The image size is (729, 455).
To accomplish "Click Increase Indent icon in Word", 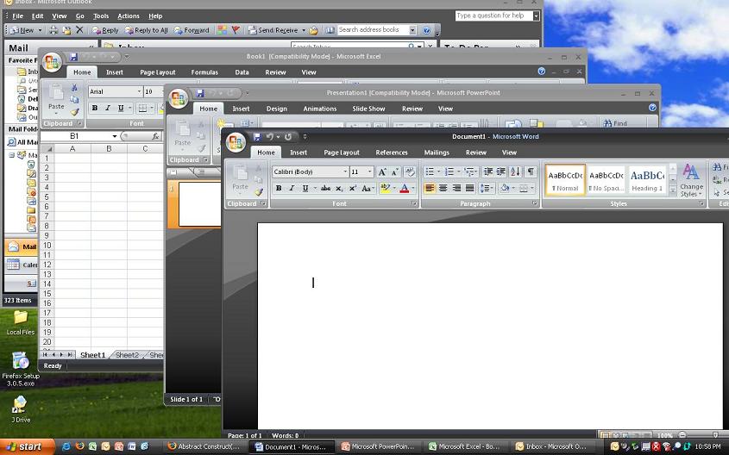I will click(x=500, y=171).
